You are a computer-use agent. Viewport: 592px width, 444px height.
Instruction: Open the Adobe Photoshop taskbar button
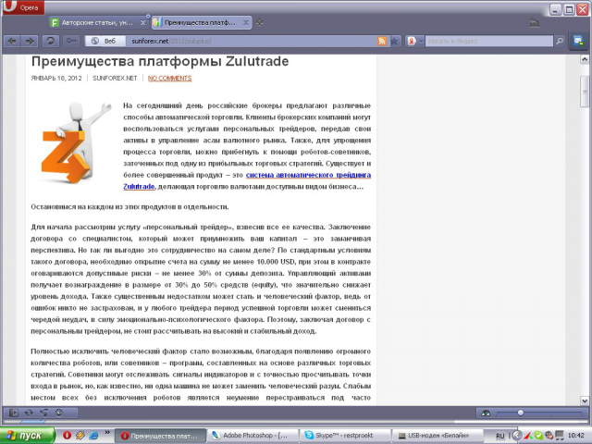coord(253,436)
